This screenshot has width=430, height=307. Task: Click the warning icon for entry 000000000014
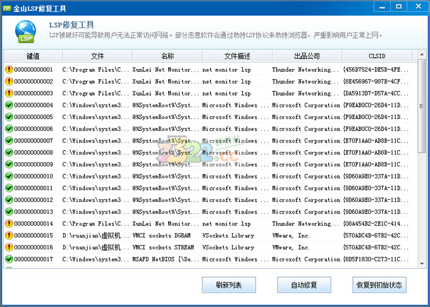coord(9,223)
